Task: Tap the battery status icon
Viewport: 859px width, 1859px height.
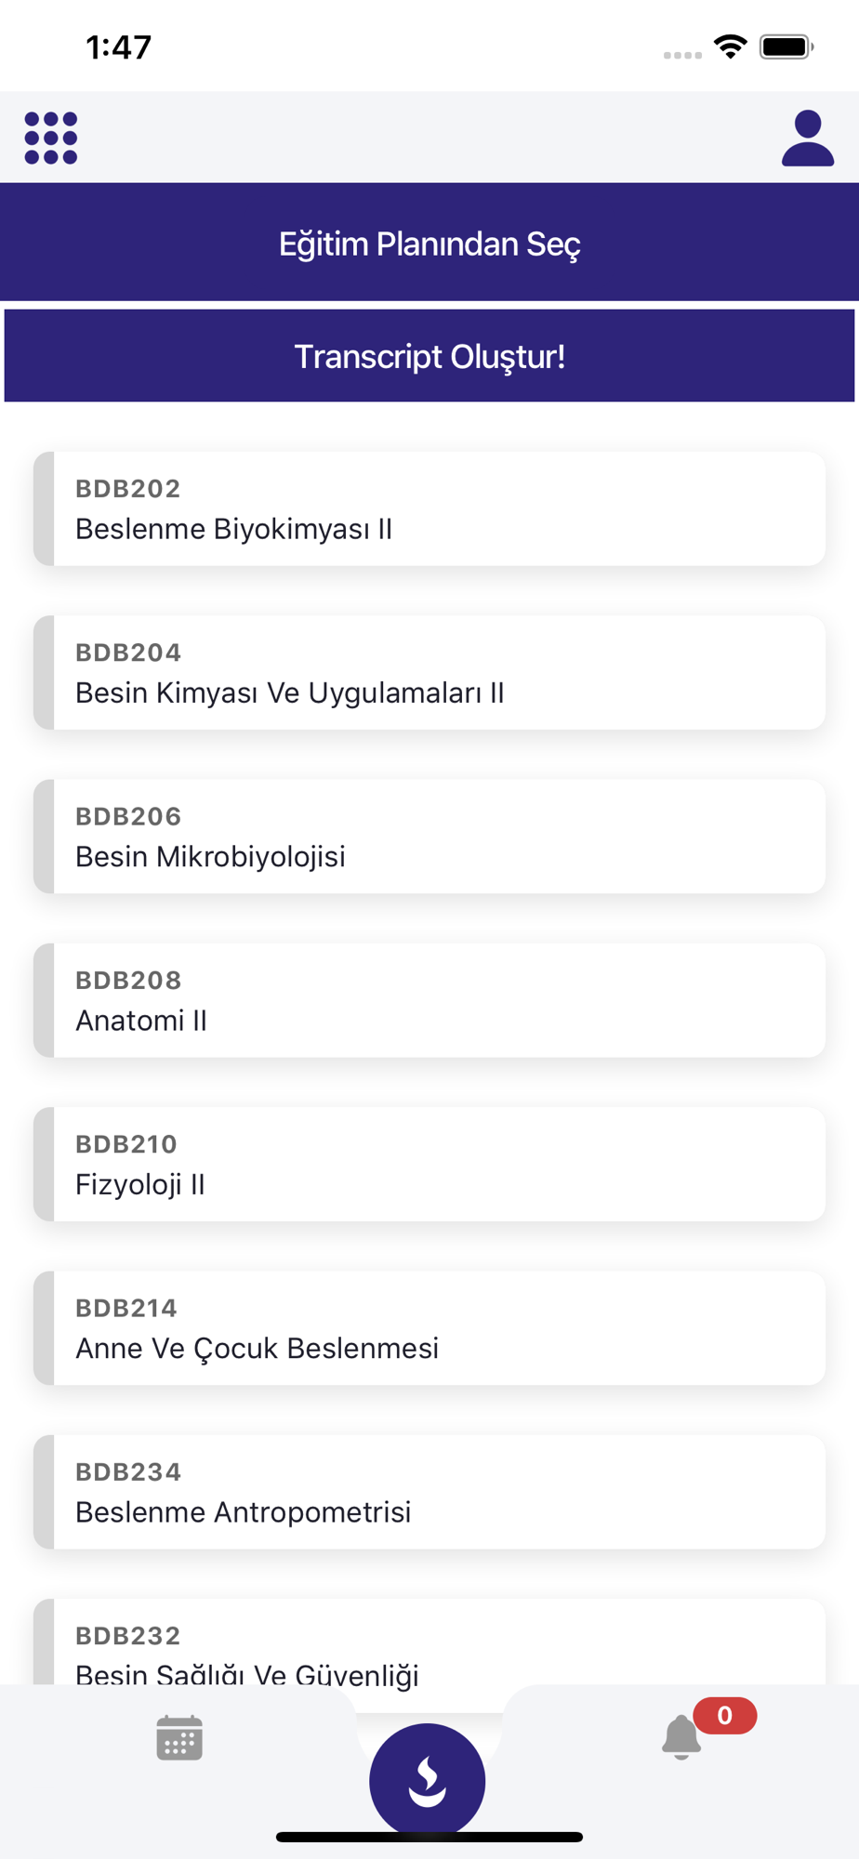Action: 786,46
